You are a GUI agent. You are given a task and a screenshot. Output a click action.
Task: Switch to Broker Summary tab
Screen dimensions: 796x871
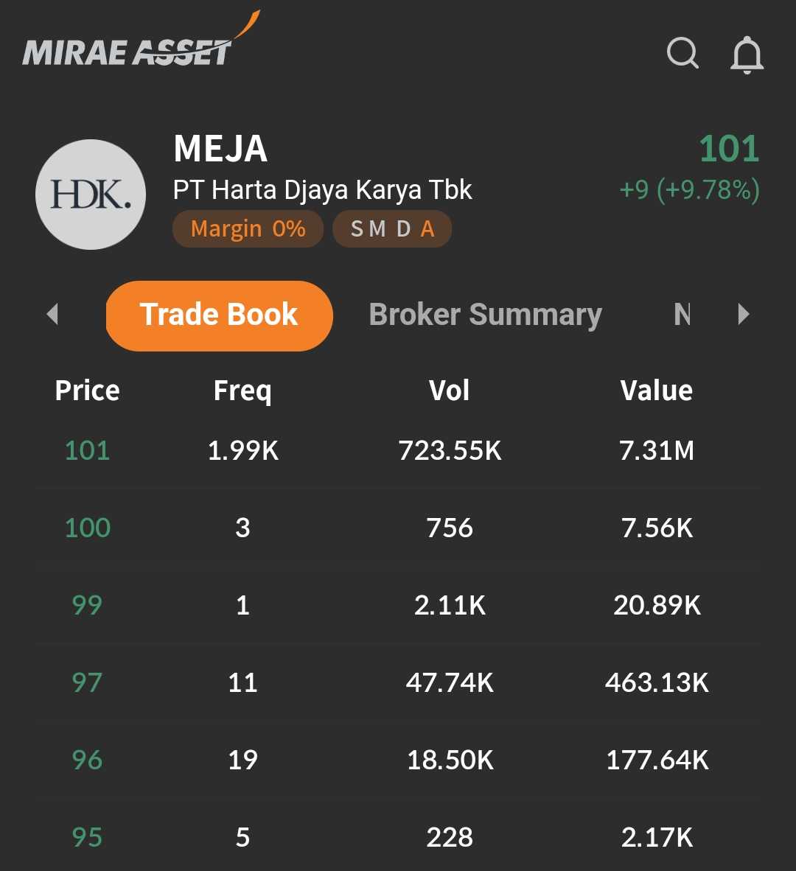(485, 315)
